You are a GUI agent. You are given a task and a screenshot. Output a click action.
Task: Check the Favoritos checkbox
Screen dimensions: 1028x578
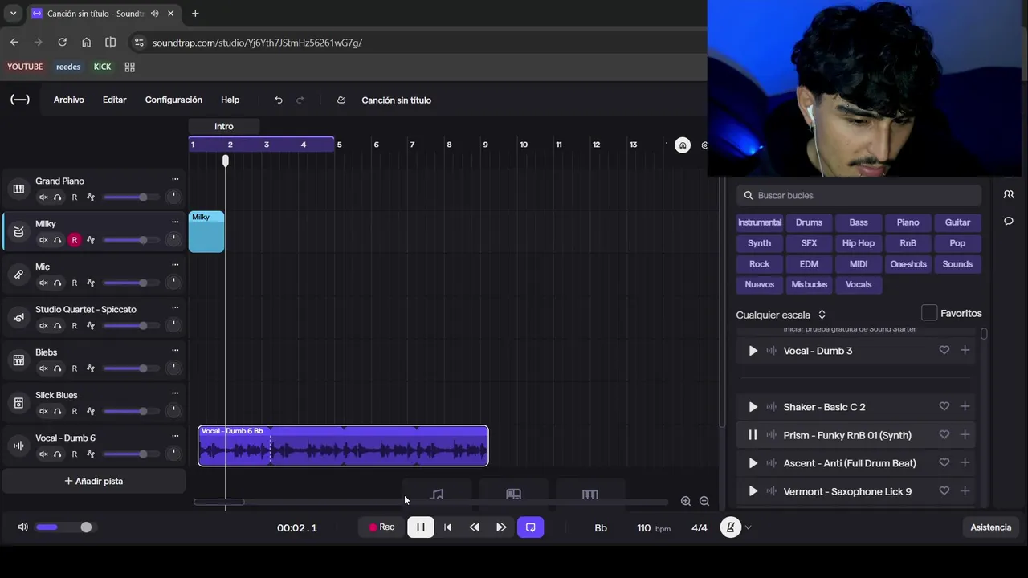(x=929, y=313)
